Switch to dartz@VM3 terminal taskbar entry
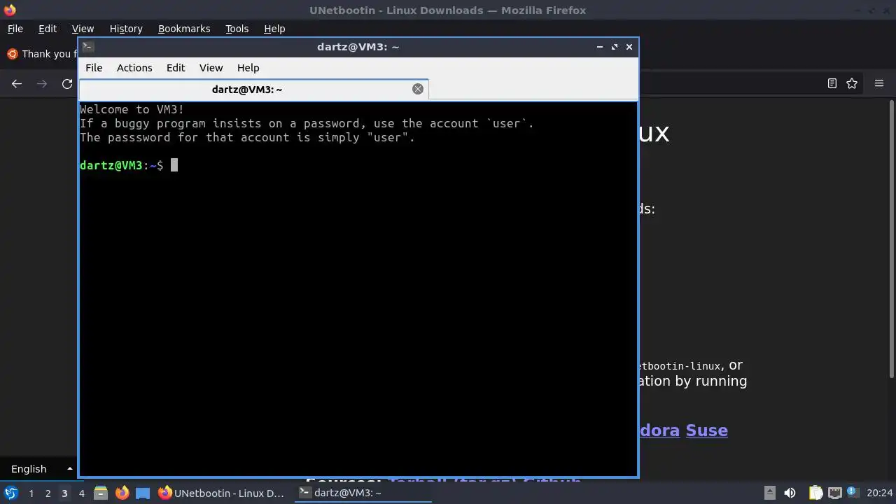This screenshot has width=896, height=504. [x=362, y=493]
